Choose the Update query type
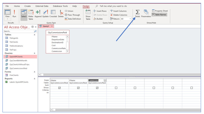 tap(45, 14)
